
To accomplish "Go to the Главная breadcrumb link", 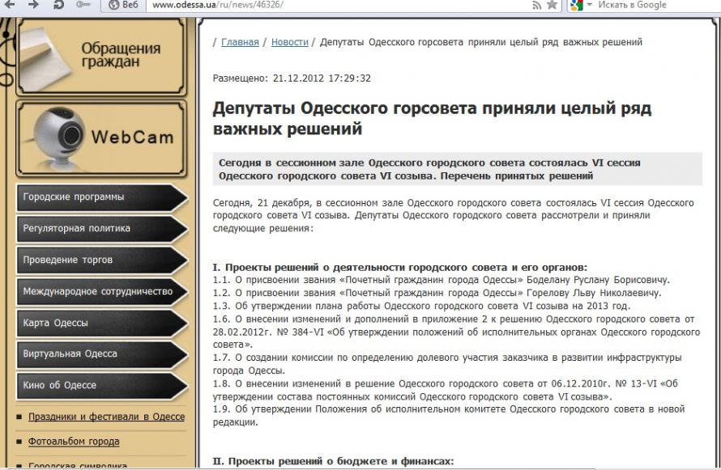I will point(240,42).
